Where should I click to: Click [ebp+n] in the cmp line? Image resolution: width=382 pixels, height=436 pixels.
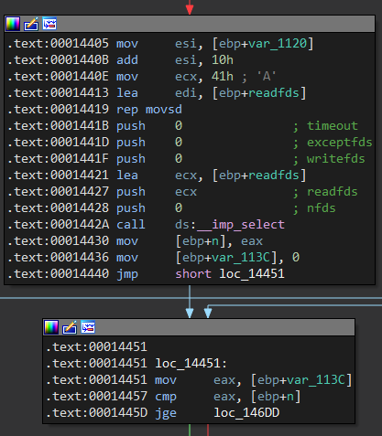click(276, 396)
